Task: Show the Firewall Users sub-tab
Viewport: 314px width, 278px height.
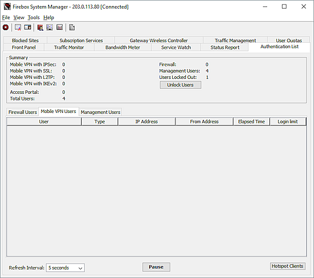Action: pyautogui.click(x=23, y=112)
